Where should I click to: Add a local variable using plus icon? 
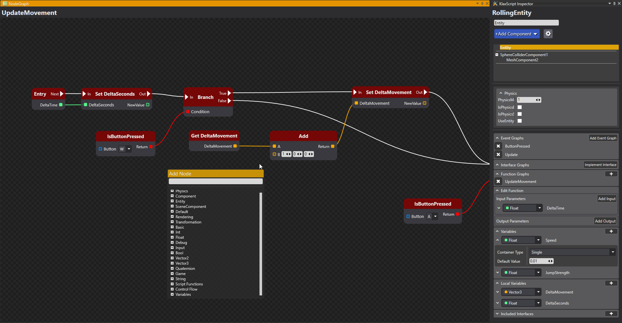pos(611,283)
